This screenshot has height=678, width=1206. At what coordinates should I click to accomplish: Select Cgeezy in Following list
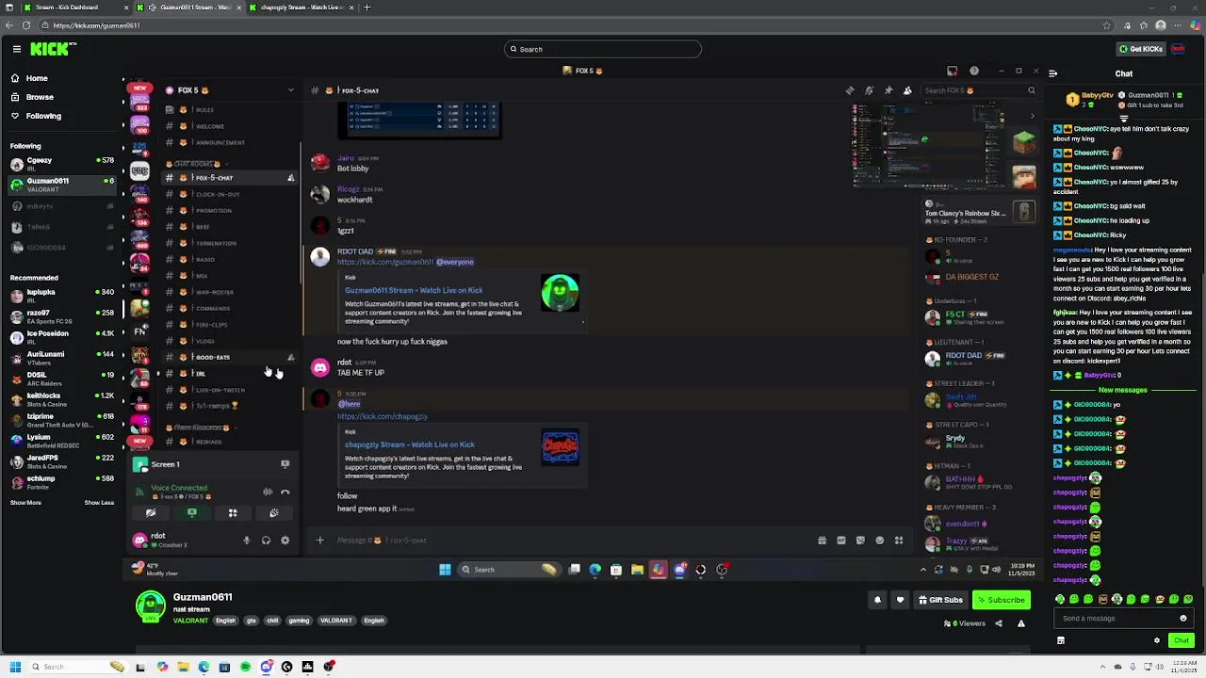tap(61, 164)
